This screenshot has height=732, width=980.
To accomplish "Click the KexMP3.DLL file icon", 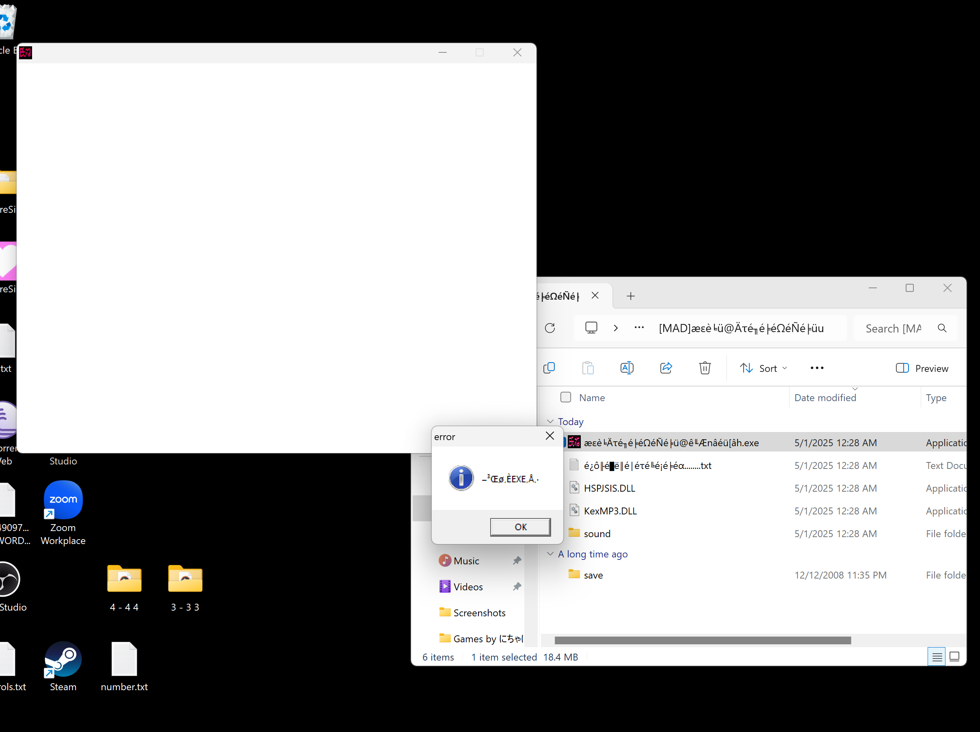I will (574, 510).
